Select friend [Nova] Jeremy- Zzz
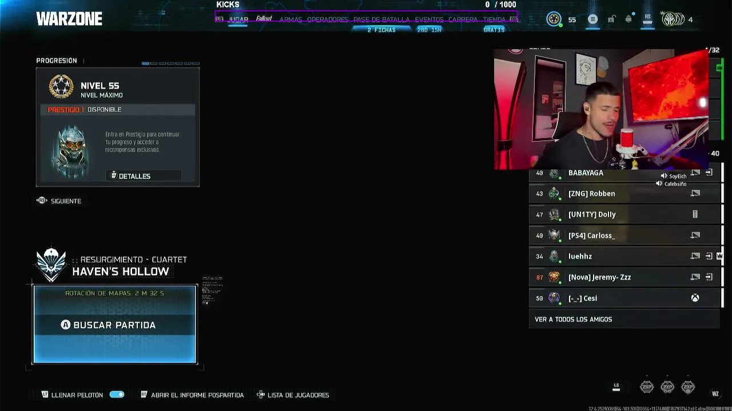 pos(624,277)
